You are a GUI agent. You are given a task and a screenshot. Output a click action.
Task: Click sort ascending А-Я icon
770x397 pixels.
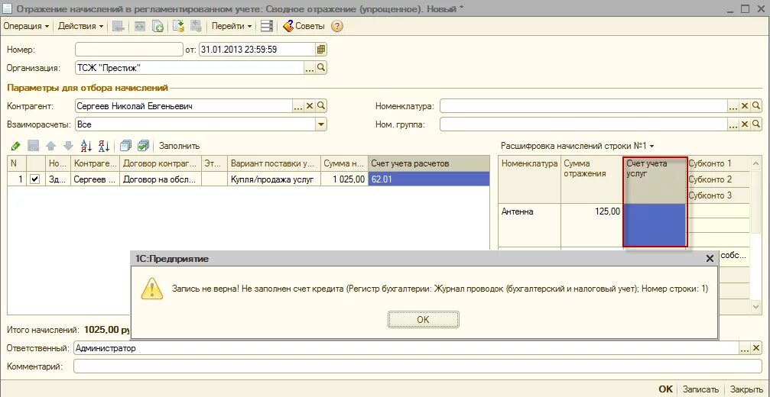point(86,146)
